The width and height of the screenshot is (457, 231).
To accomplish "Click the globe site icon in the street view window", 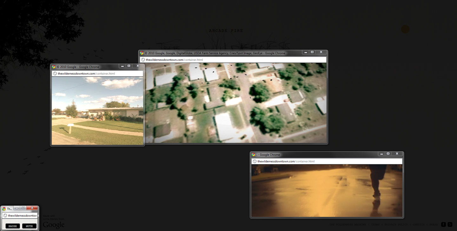I will click(55, 74).
